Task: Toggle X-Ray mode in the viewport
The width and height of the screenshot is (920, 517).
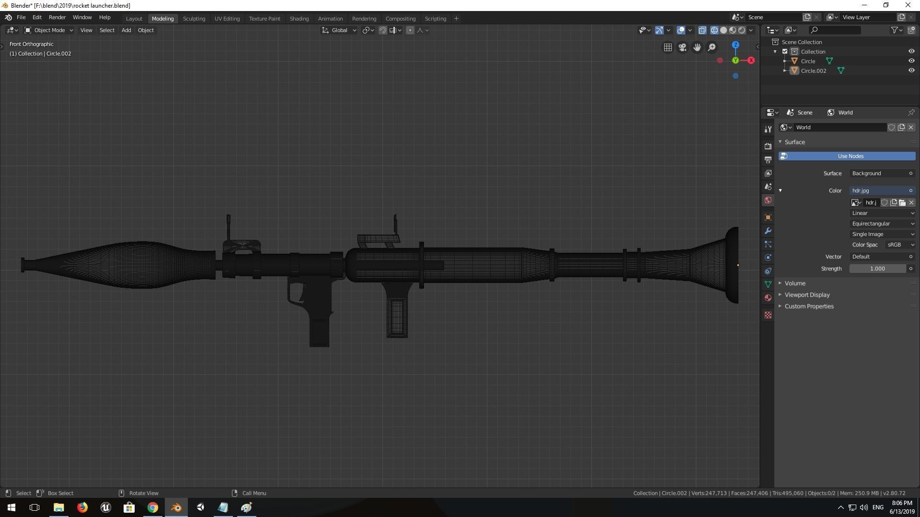Action: [x=702, y=30]
